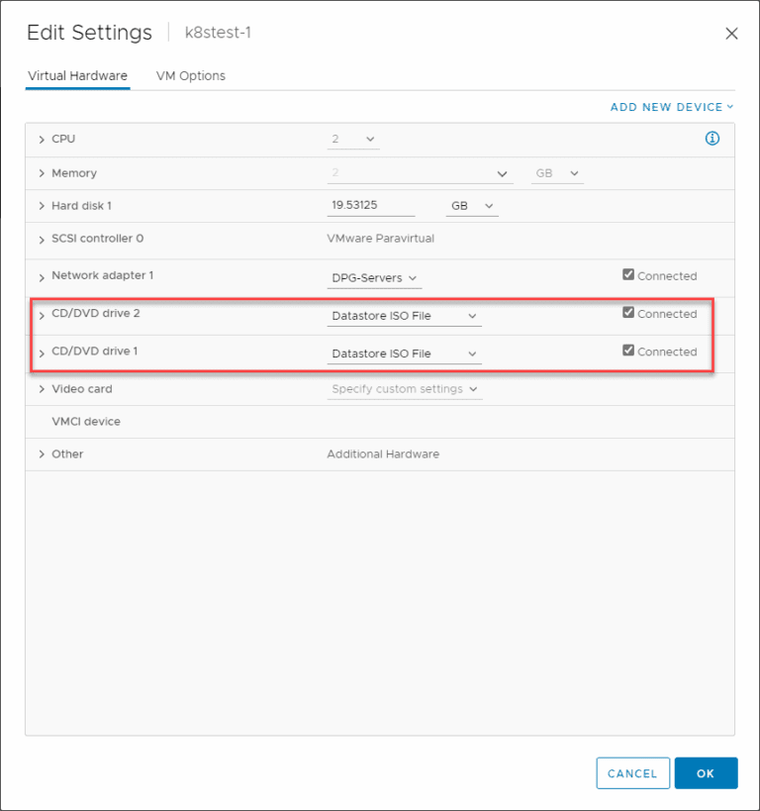760x811 pixels.
Task: Expand the Hard disk 1 settings
Action: point(42,205)
